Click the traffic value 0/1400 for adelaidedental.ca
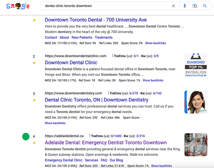Viewport: 214px width, 168px height. [116, 136]
